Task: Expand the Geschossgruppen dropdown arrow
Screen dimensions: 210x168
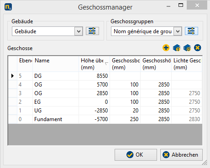Action: [x=178, y=31]
